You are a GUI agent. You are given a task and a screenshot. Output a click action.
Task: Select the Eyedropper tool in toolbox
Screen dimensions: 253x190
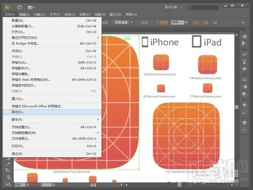point(8,164)
